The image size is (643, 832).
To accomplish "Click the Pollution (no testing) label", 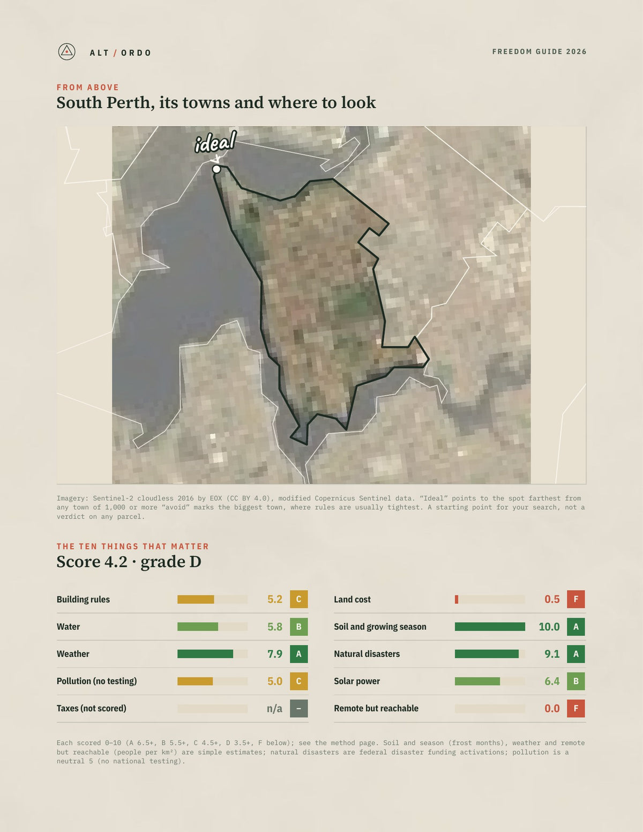I will tap(96, 681).
